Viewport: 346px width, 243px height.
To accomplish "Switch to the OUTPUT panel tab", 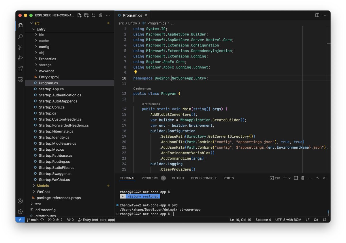I will pos(178,178).
